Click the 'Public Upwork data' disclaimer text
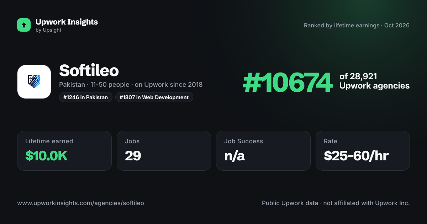 tap(290, 203)
